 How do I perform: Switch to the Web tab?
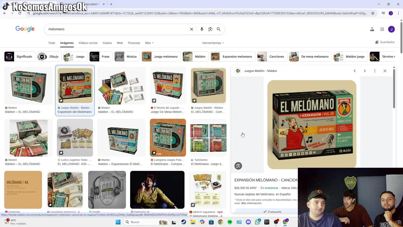pyautogui.click(x=120, y=43)
